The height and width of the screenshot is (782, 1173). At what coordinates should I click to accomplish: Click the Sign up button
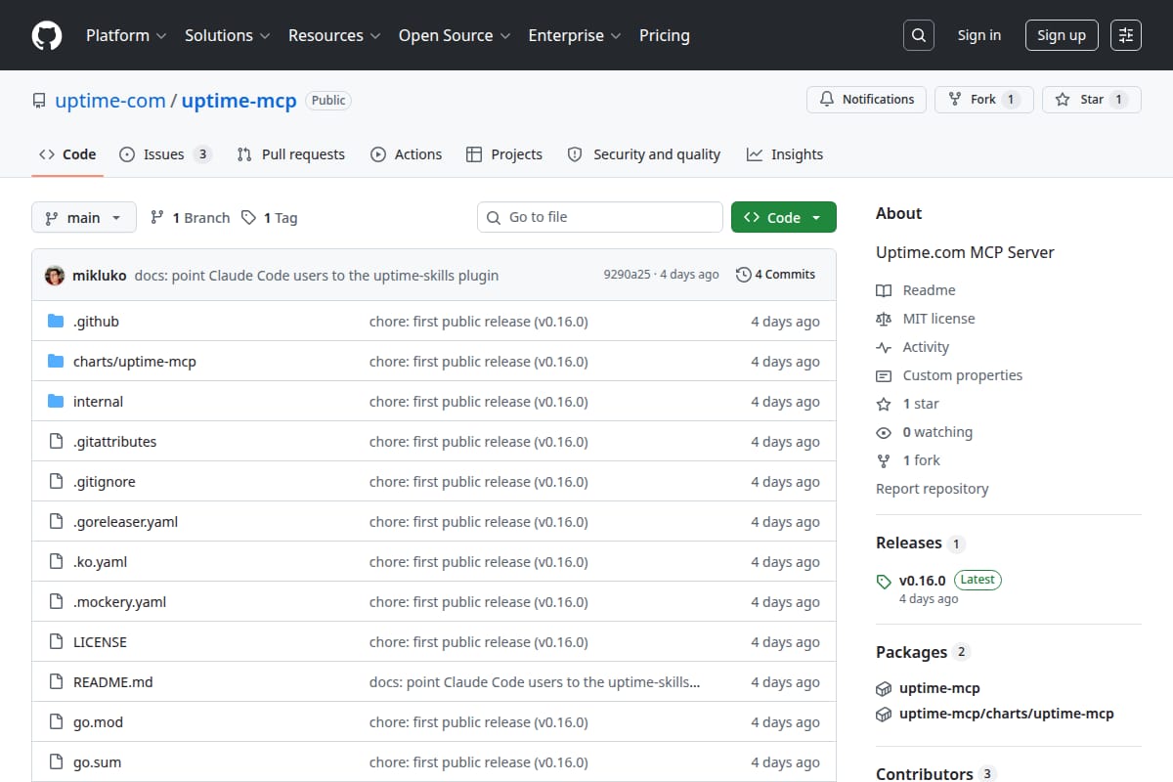click(1062, 35)
